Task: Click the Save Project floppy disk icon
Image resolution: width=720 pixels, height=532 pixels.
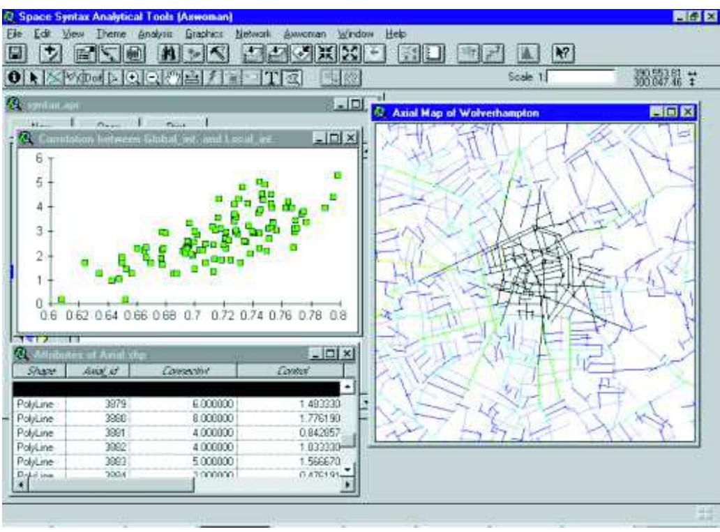Action: point(17,54)
